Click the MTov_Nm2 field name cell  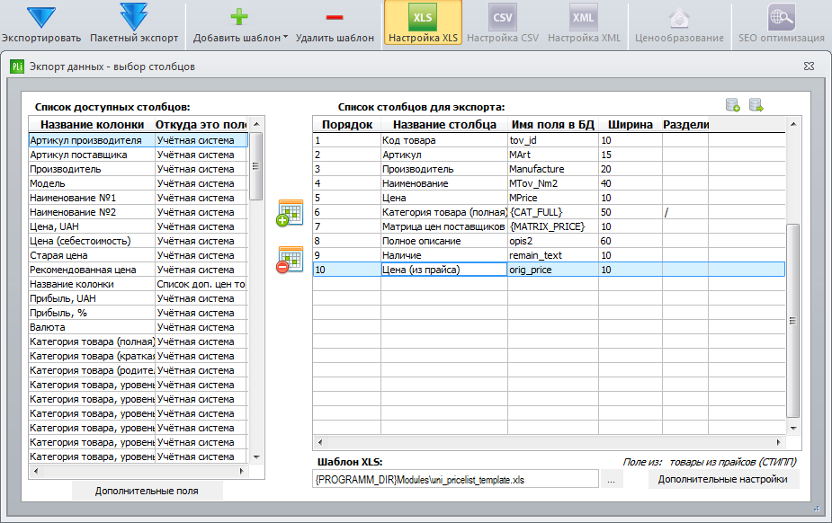pyautogui.click(x=553, y=183)
